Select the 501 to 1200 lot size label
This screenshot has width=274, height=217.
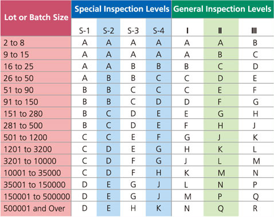pyautogui.click(x=25, y=137)
